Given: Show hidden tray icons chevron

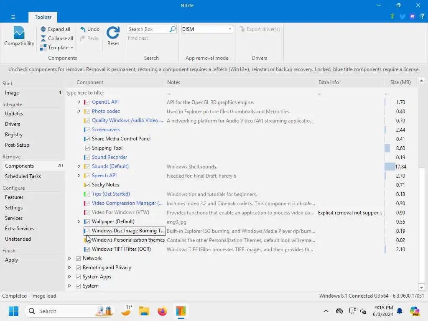Looking at the screenshot, I should coord(326,311).
